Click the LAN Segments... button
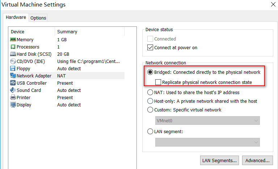The width and height of the screenshot is (278, 169). click(x=220, y=160)
